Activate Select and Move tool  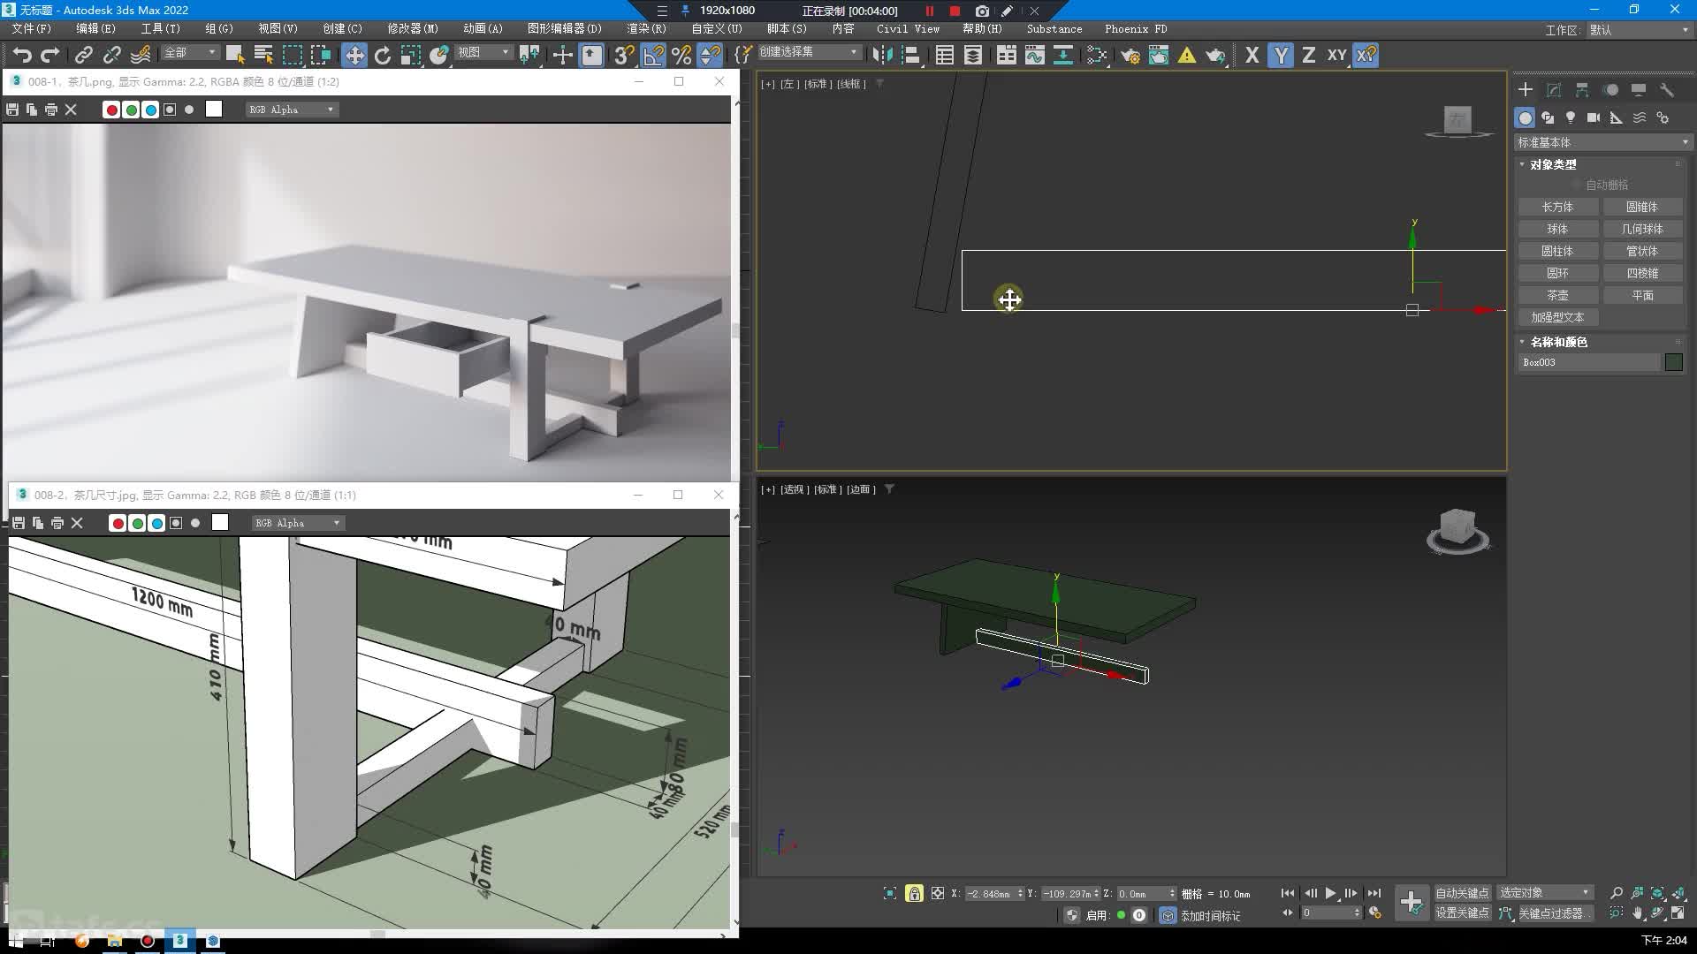[x=354, y=55]
